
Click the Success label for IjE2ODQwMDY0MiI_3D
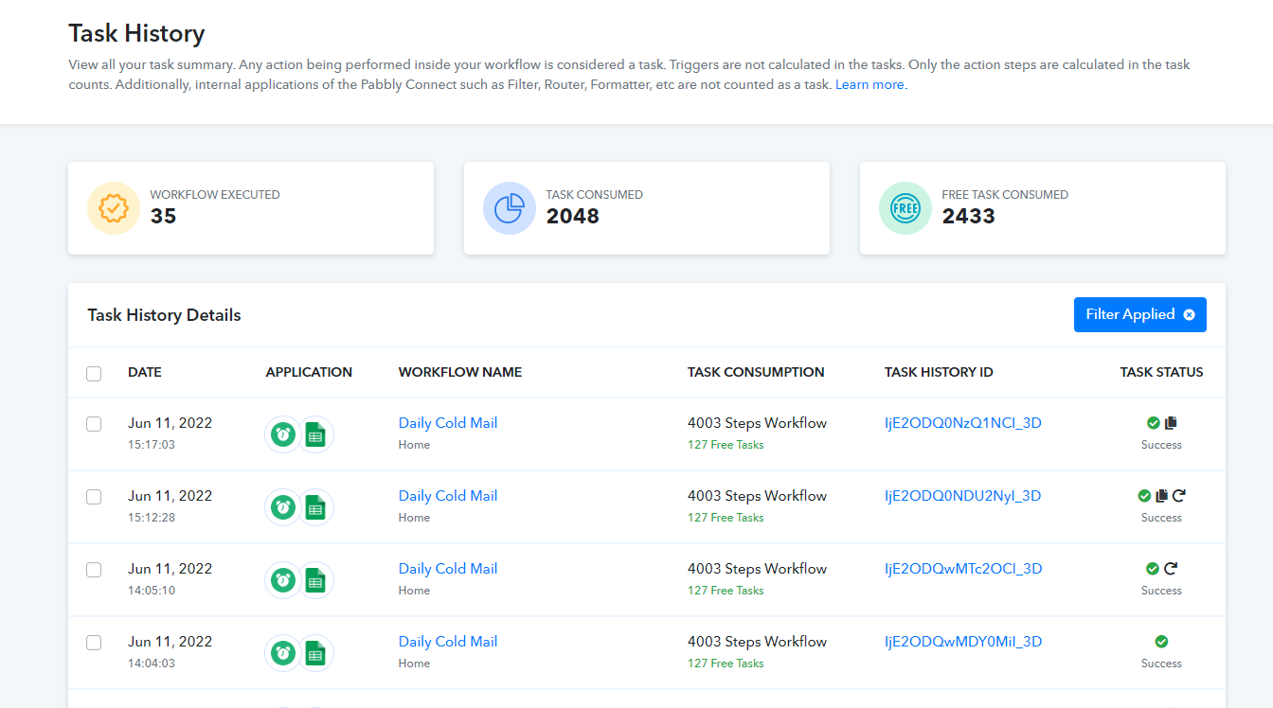click(x=1161, y=664)
